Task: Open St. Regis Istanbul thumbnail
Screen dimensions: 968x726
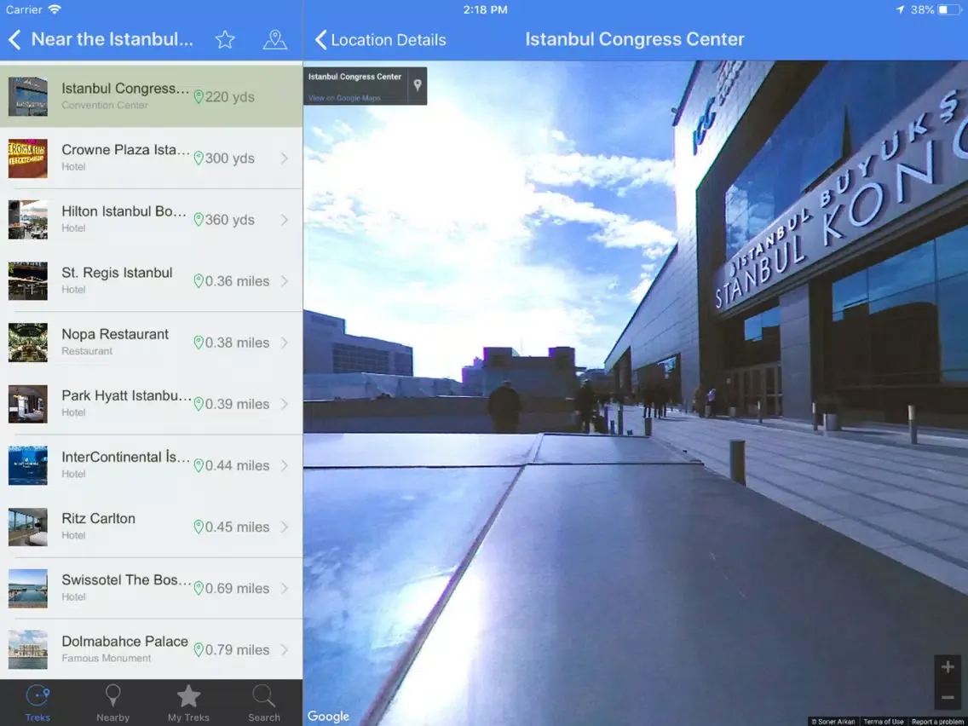Action: coord(28,281)
